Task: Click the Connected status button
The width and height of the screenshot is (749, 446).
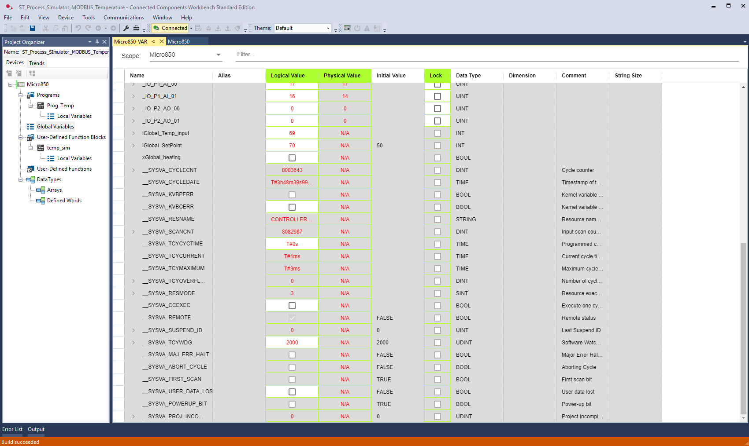Action: pyautogui.click(x=171, y=28)
